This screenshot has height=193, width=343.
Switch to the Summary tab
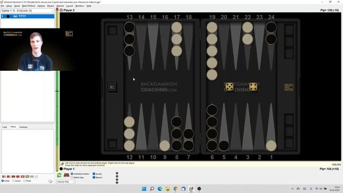(23, 127)
